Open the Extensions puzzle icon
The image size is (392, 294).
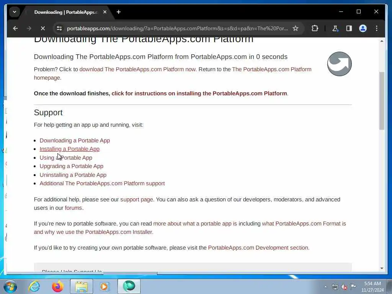[315, 28]
